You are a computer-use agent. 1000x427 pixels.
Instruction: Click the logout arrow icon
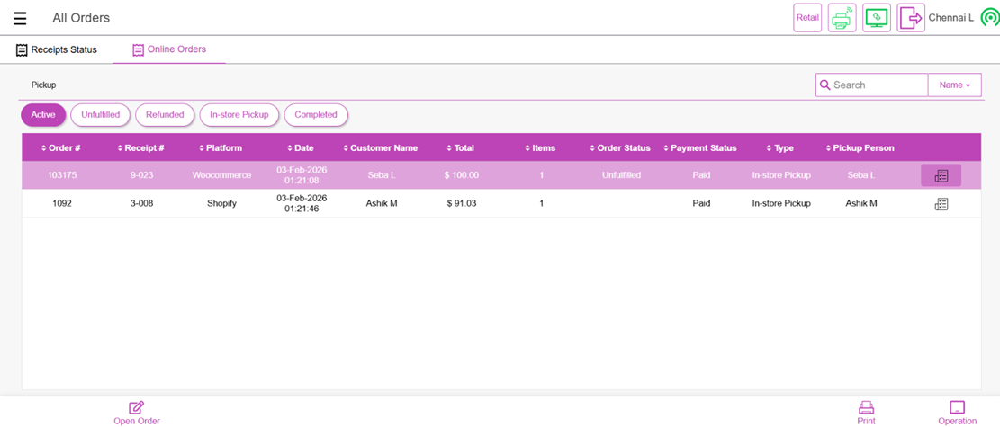tap(910, 18)
